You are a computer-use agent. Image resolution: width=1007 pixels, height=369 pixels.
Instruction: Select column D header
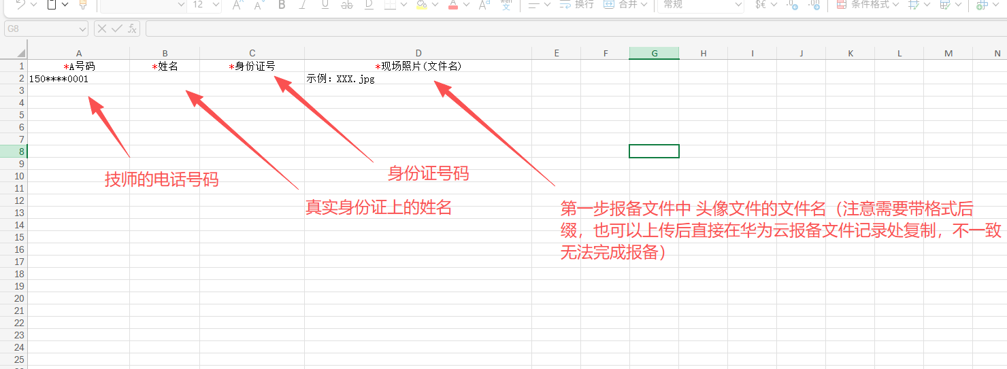pos(418,53)
